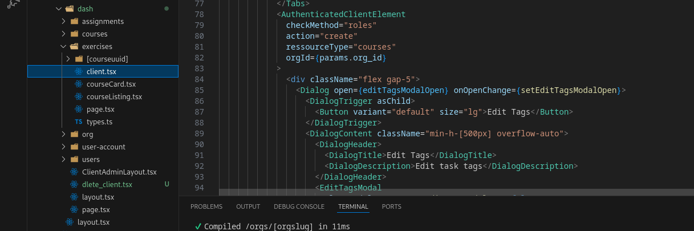This screenshot has width=694, height=231.
Task: Switch to the DEBUG CONSOLE tab
Action: [x=299, y=206]
